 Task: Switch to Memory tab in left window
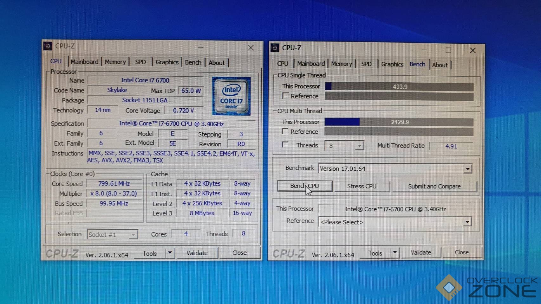pyautogui.click(x=115, y=62)
